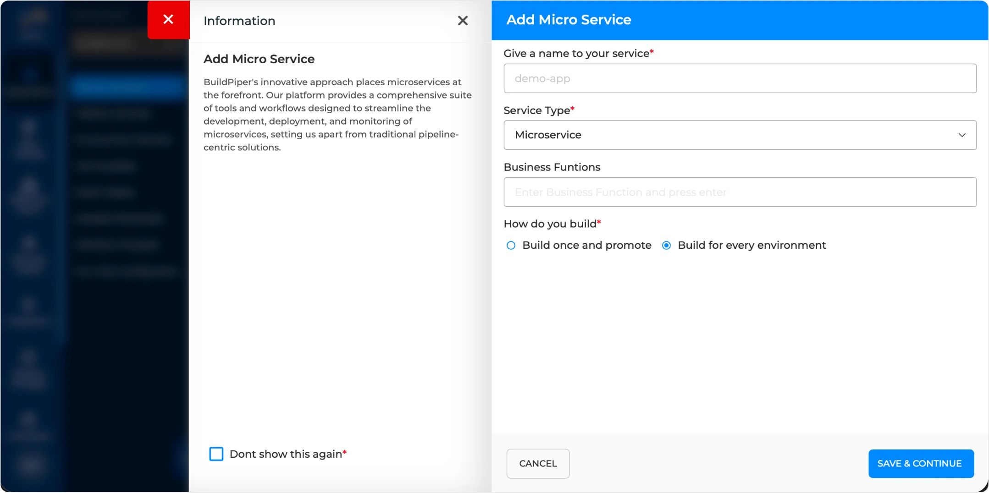Select 'Build for every environment' radio

tap(666, 246)
